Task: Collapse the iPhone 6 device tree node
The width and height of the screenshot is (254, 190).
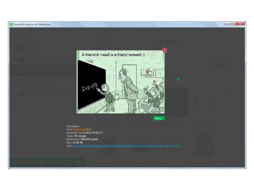Action: 12,82
